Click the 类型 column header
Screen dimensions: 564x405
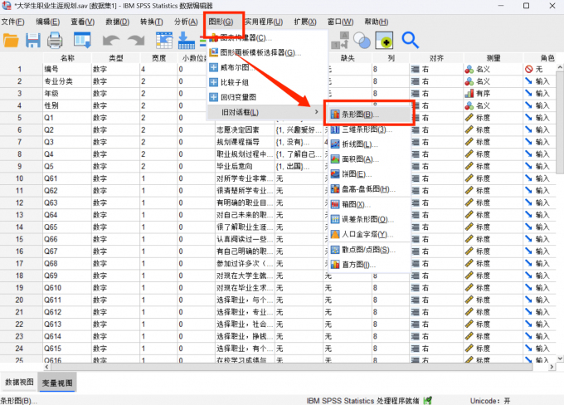click(116, 58)
